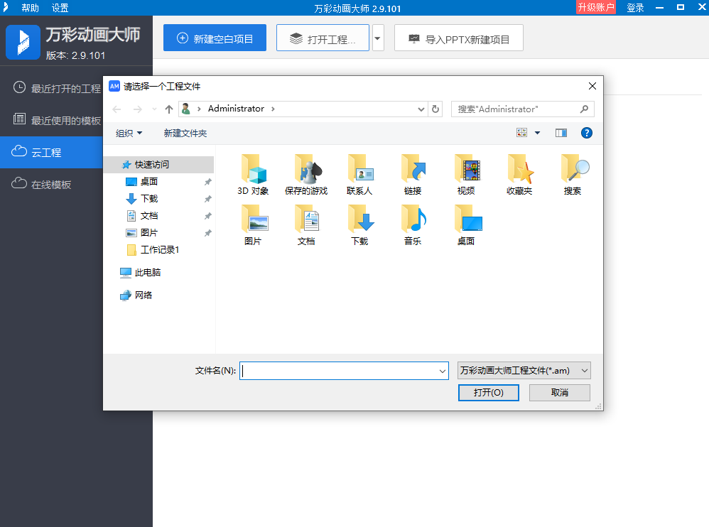The width and height of the screenshot is (709, 527).
Task: Expand the 打开工程 dropdown arrow
Action: 378,38
